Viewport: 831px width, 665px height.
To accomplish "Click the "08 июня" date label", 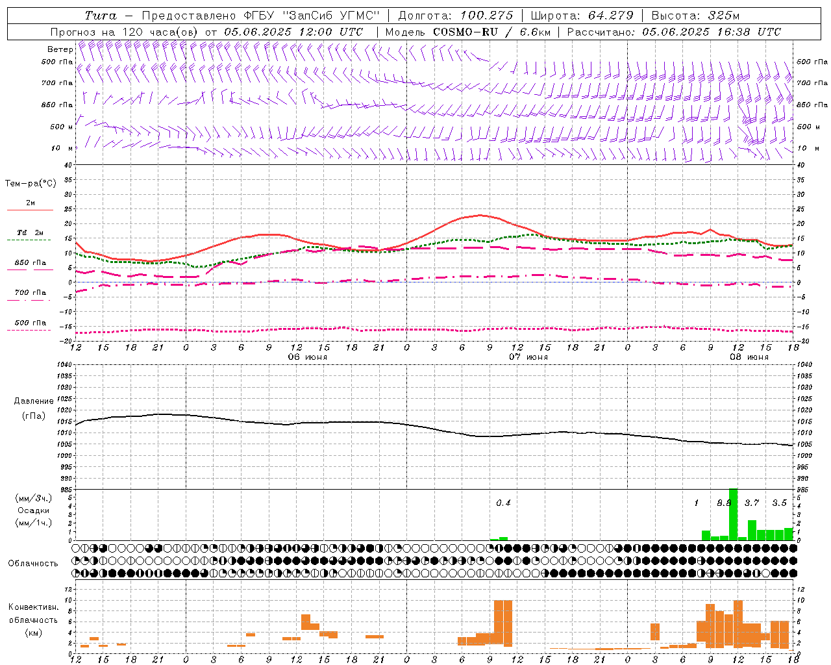I will (x=749, y=357).
